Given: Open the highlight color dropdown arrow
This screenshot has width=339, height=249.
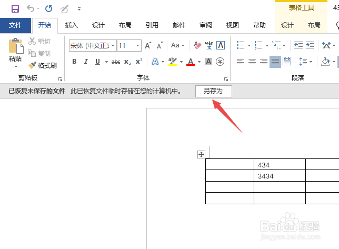Looking at the screenshot, I should tap(181, 62).
